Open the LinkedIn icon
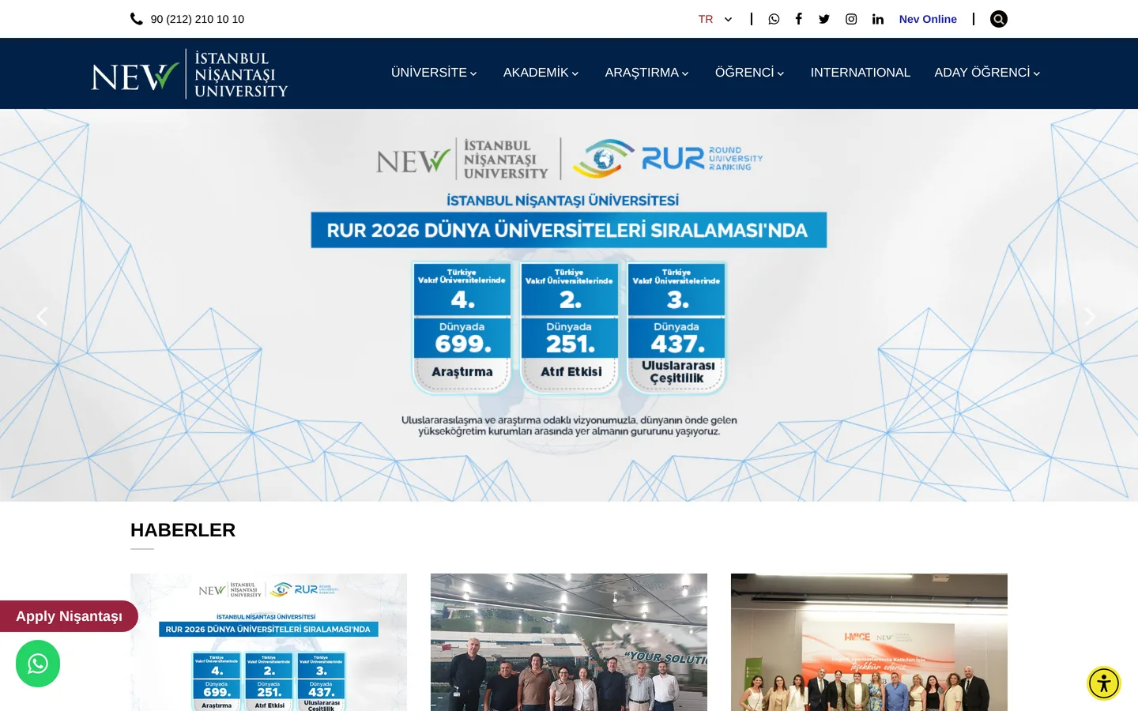 tap(878, 19)
